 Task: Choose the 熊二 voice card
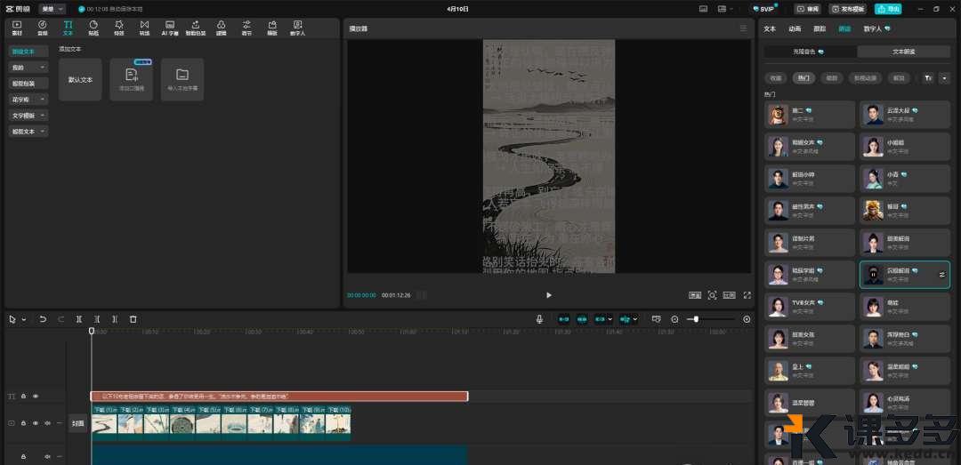tap(810, 115)
